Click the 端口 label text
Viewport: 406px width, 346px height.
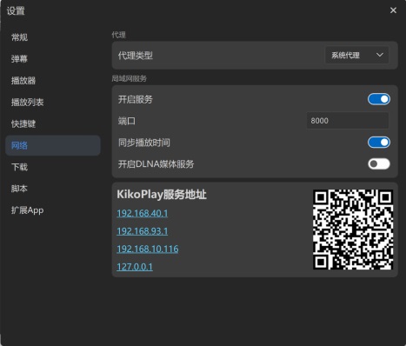(127, 121)
